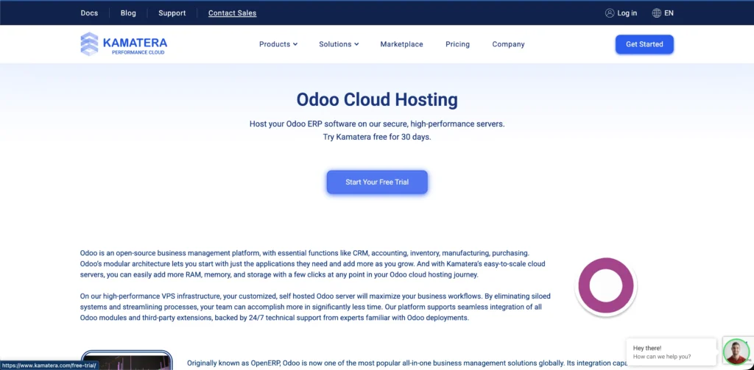Go to Docs in top bar

click(x=89, y=13)
